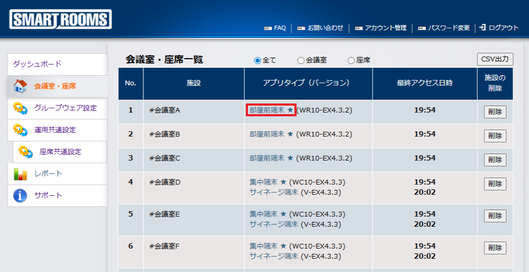Viewport: 529px width, 272px height.
Task: Click the 最終アクセス日時 column header
Action: (424, 83)
